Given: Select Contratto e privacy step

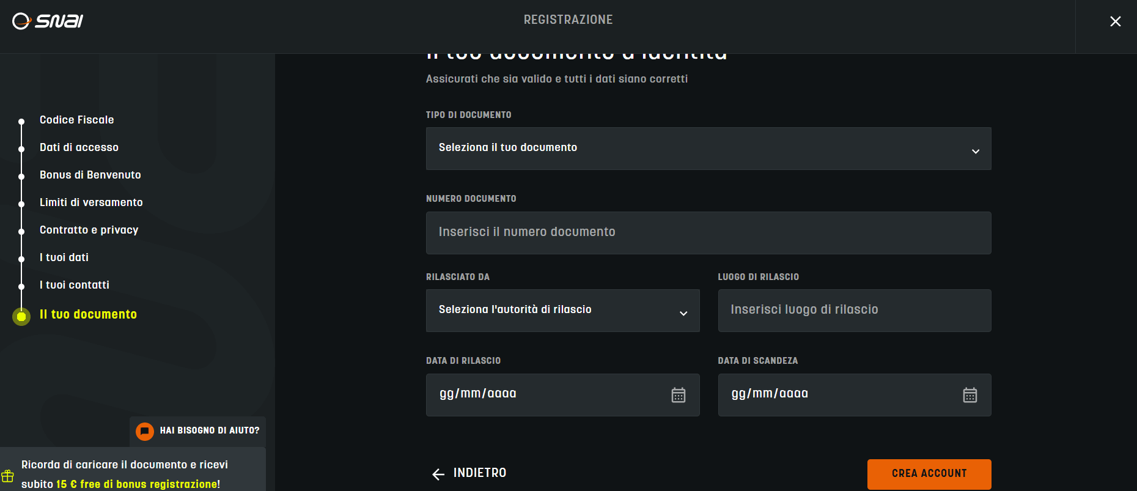Looking at the screenshot, I should [89, 230].
